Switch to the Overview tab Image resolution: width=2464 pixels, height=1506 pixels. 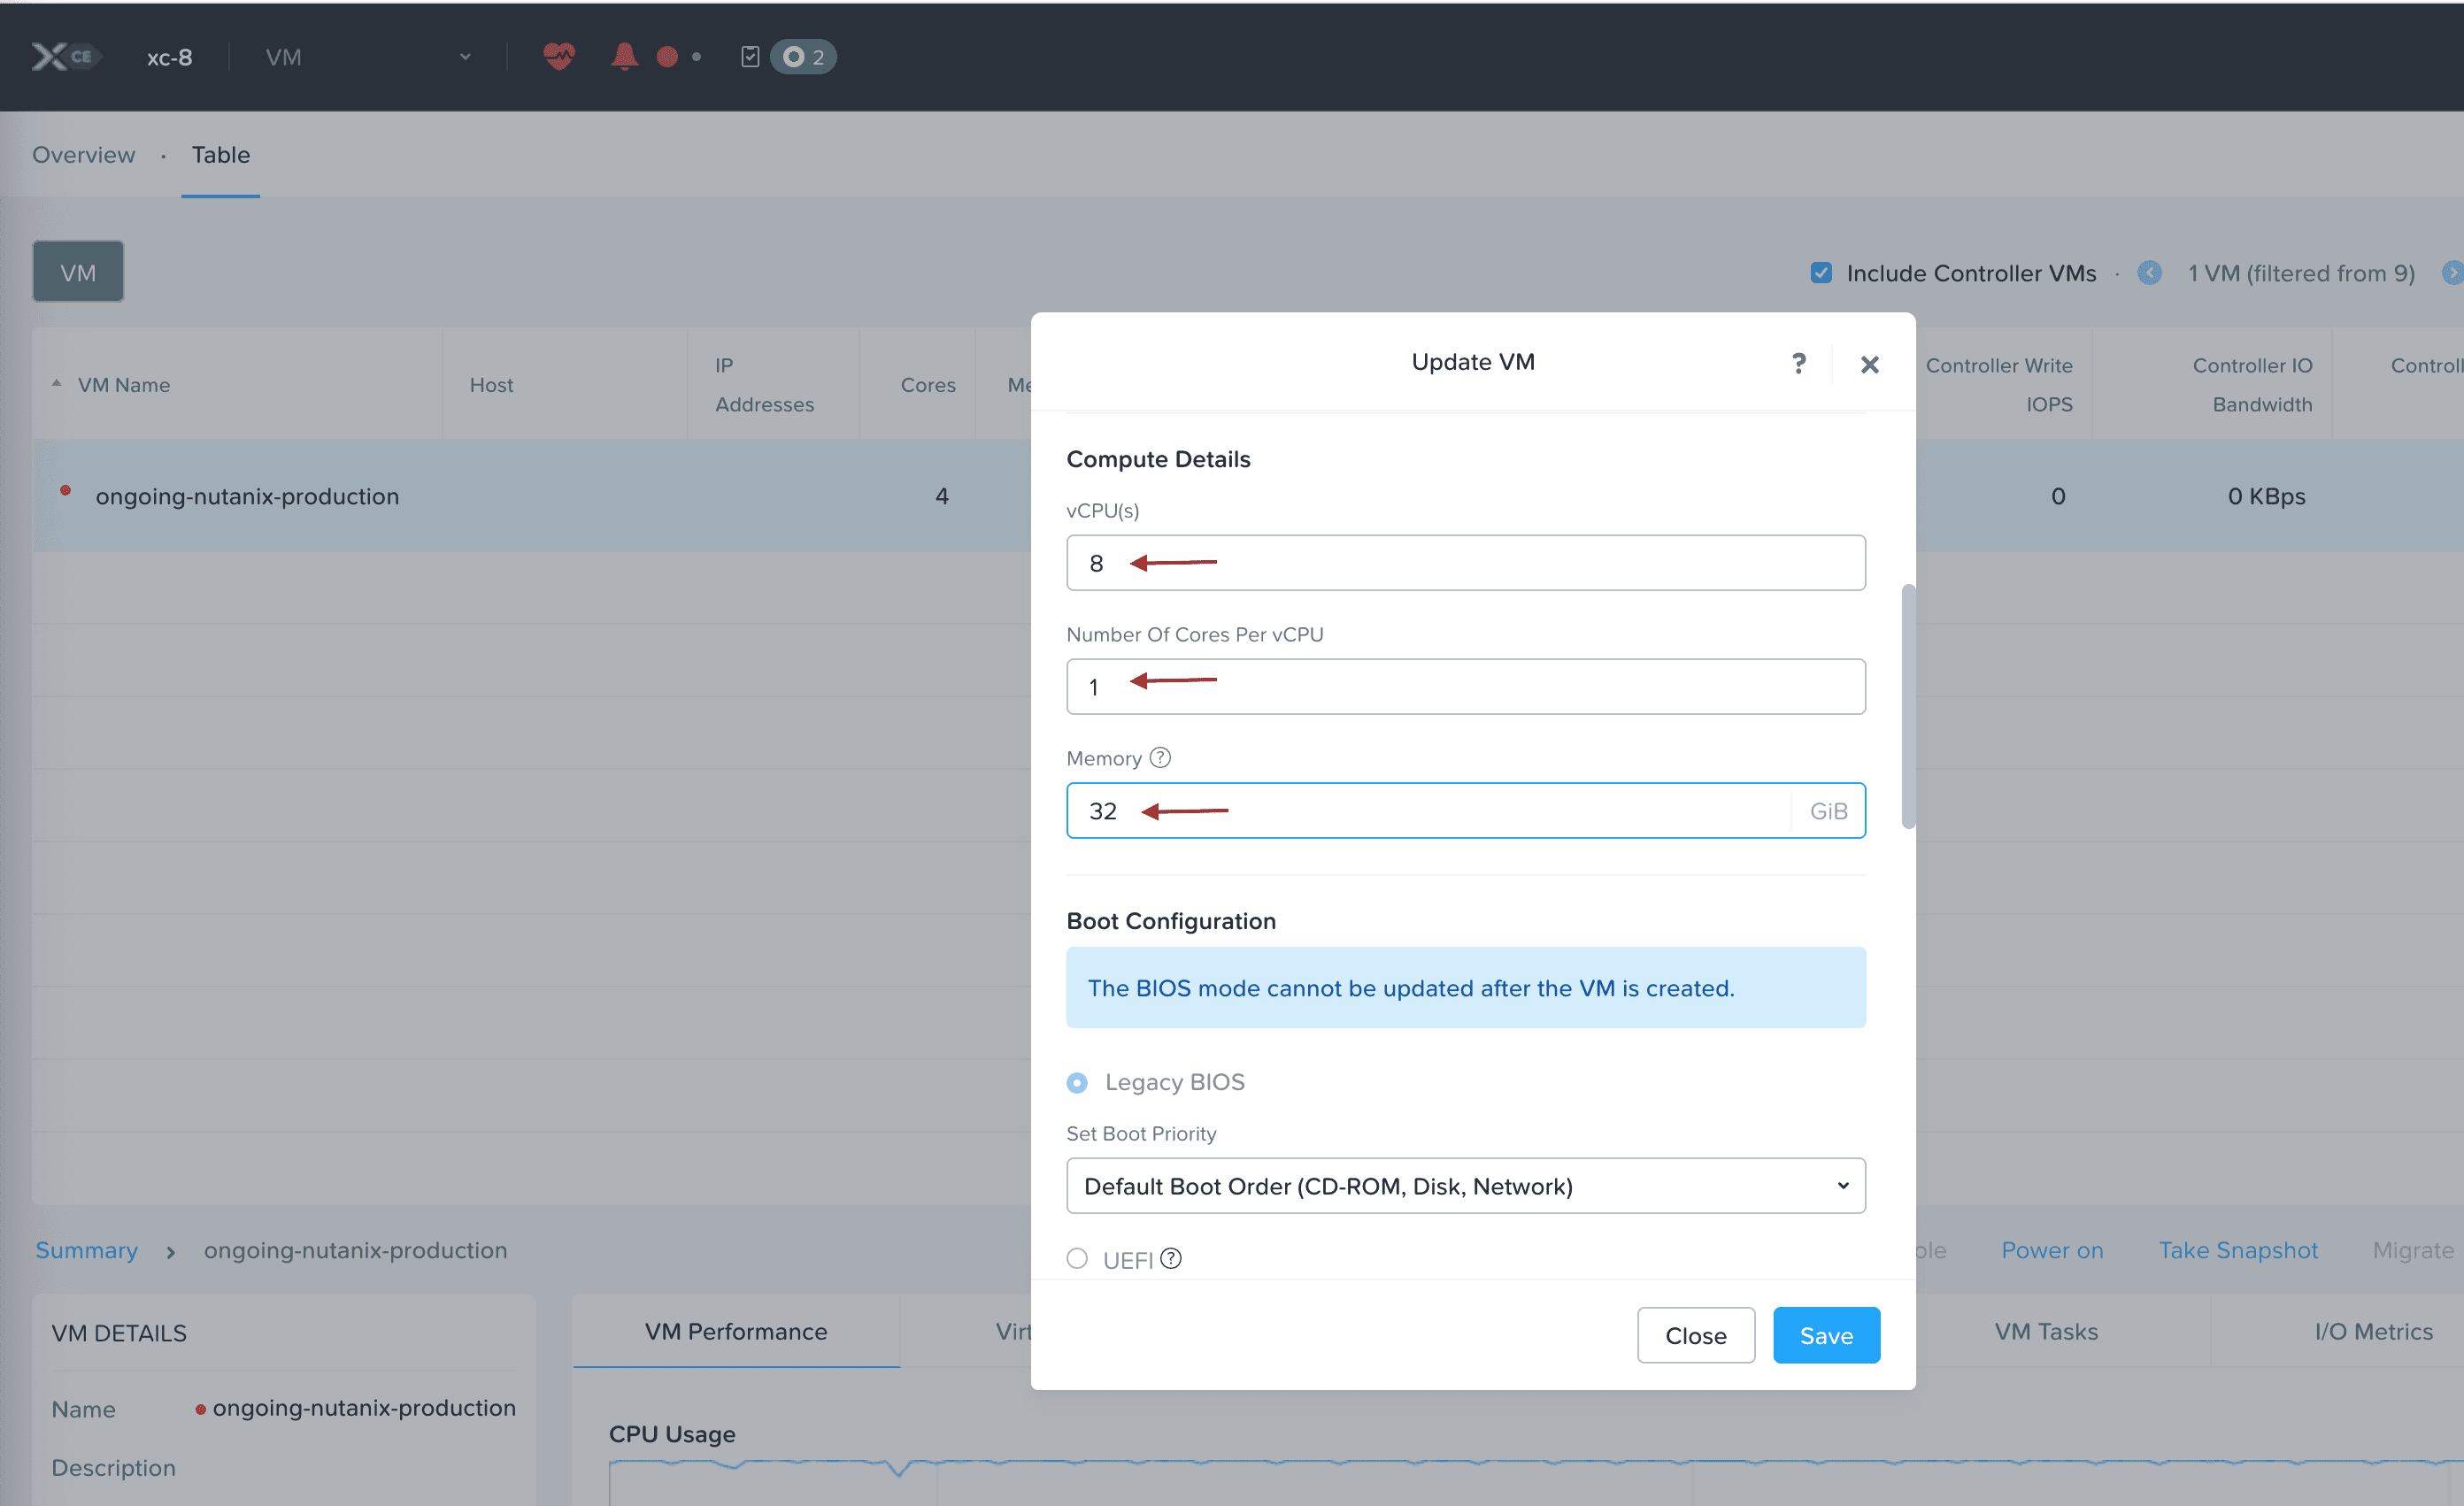tap(83, 155)
